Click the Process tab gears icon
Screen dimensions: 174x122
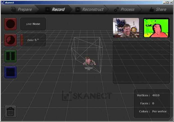116,10
